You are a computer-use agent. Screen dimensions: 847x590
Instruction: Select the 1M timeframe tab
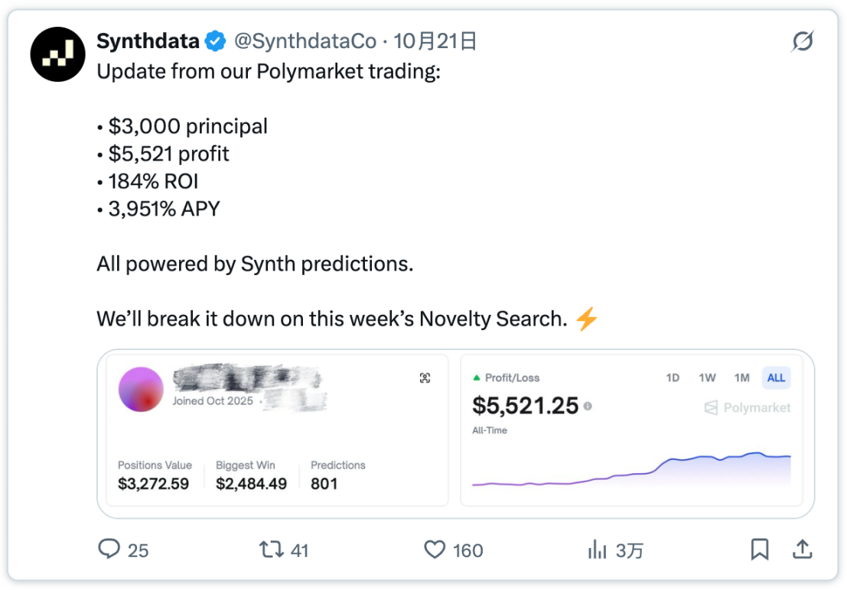coord(741,378)
